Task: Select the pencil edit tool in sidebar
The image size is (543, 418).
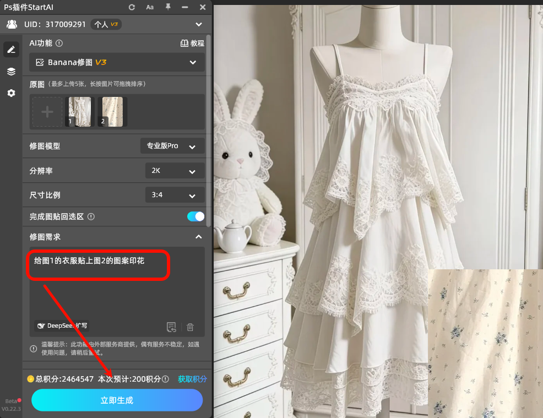Action: tap(11, 50)
